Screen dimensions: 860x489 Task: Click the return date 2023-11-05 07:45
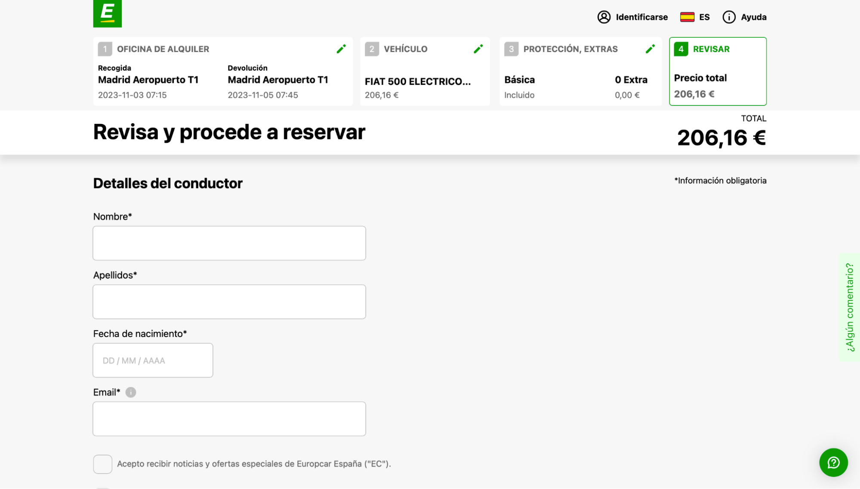(x=263, y=95)
